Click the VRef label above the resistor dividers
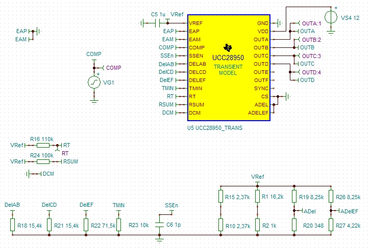 [x=257, y=177]
